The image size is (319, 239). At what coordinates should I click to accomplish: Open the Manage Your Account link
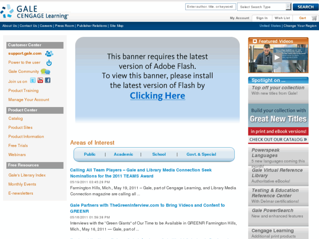coord(29,100)
